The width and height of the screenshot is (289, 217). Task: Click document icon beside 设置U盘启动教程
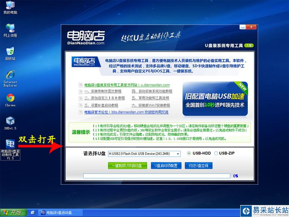81,105
